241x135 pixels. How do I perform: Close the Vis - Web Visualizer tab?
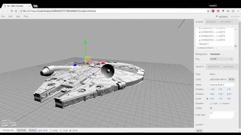click(29, 6)
